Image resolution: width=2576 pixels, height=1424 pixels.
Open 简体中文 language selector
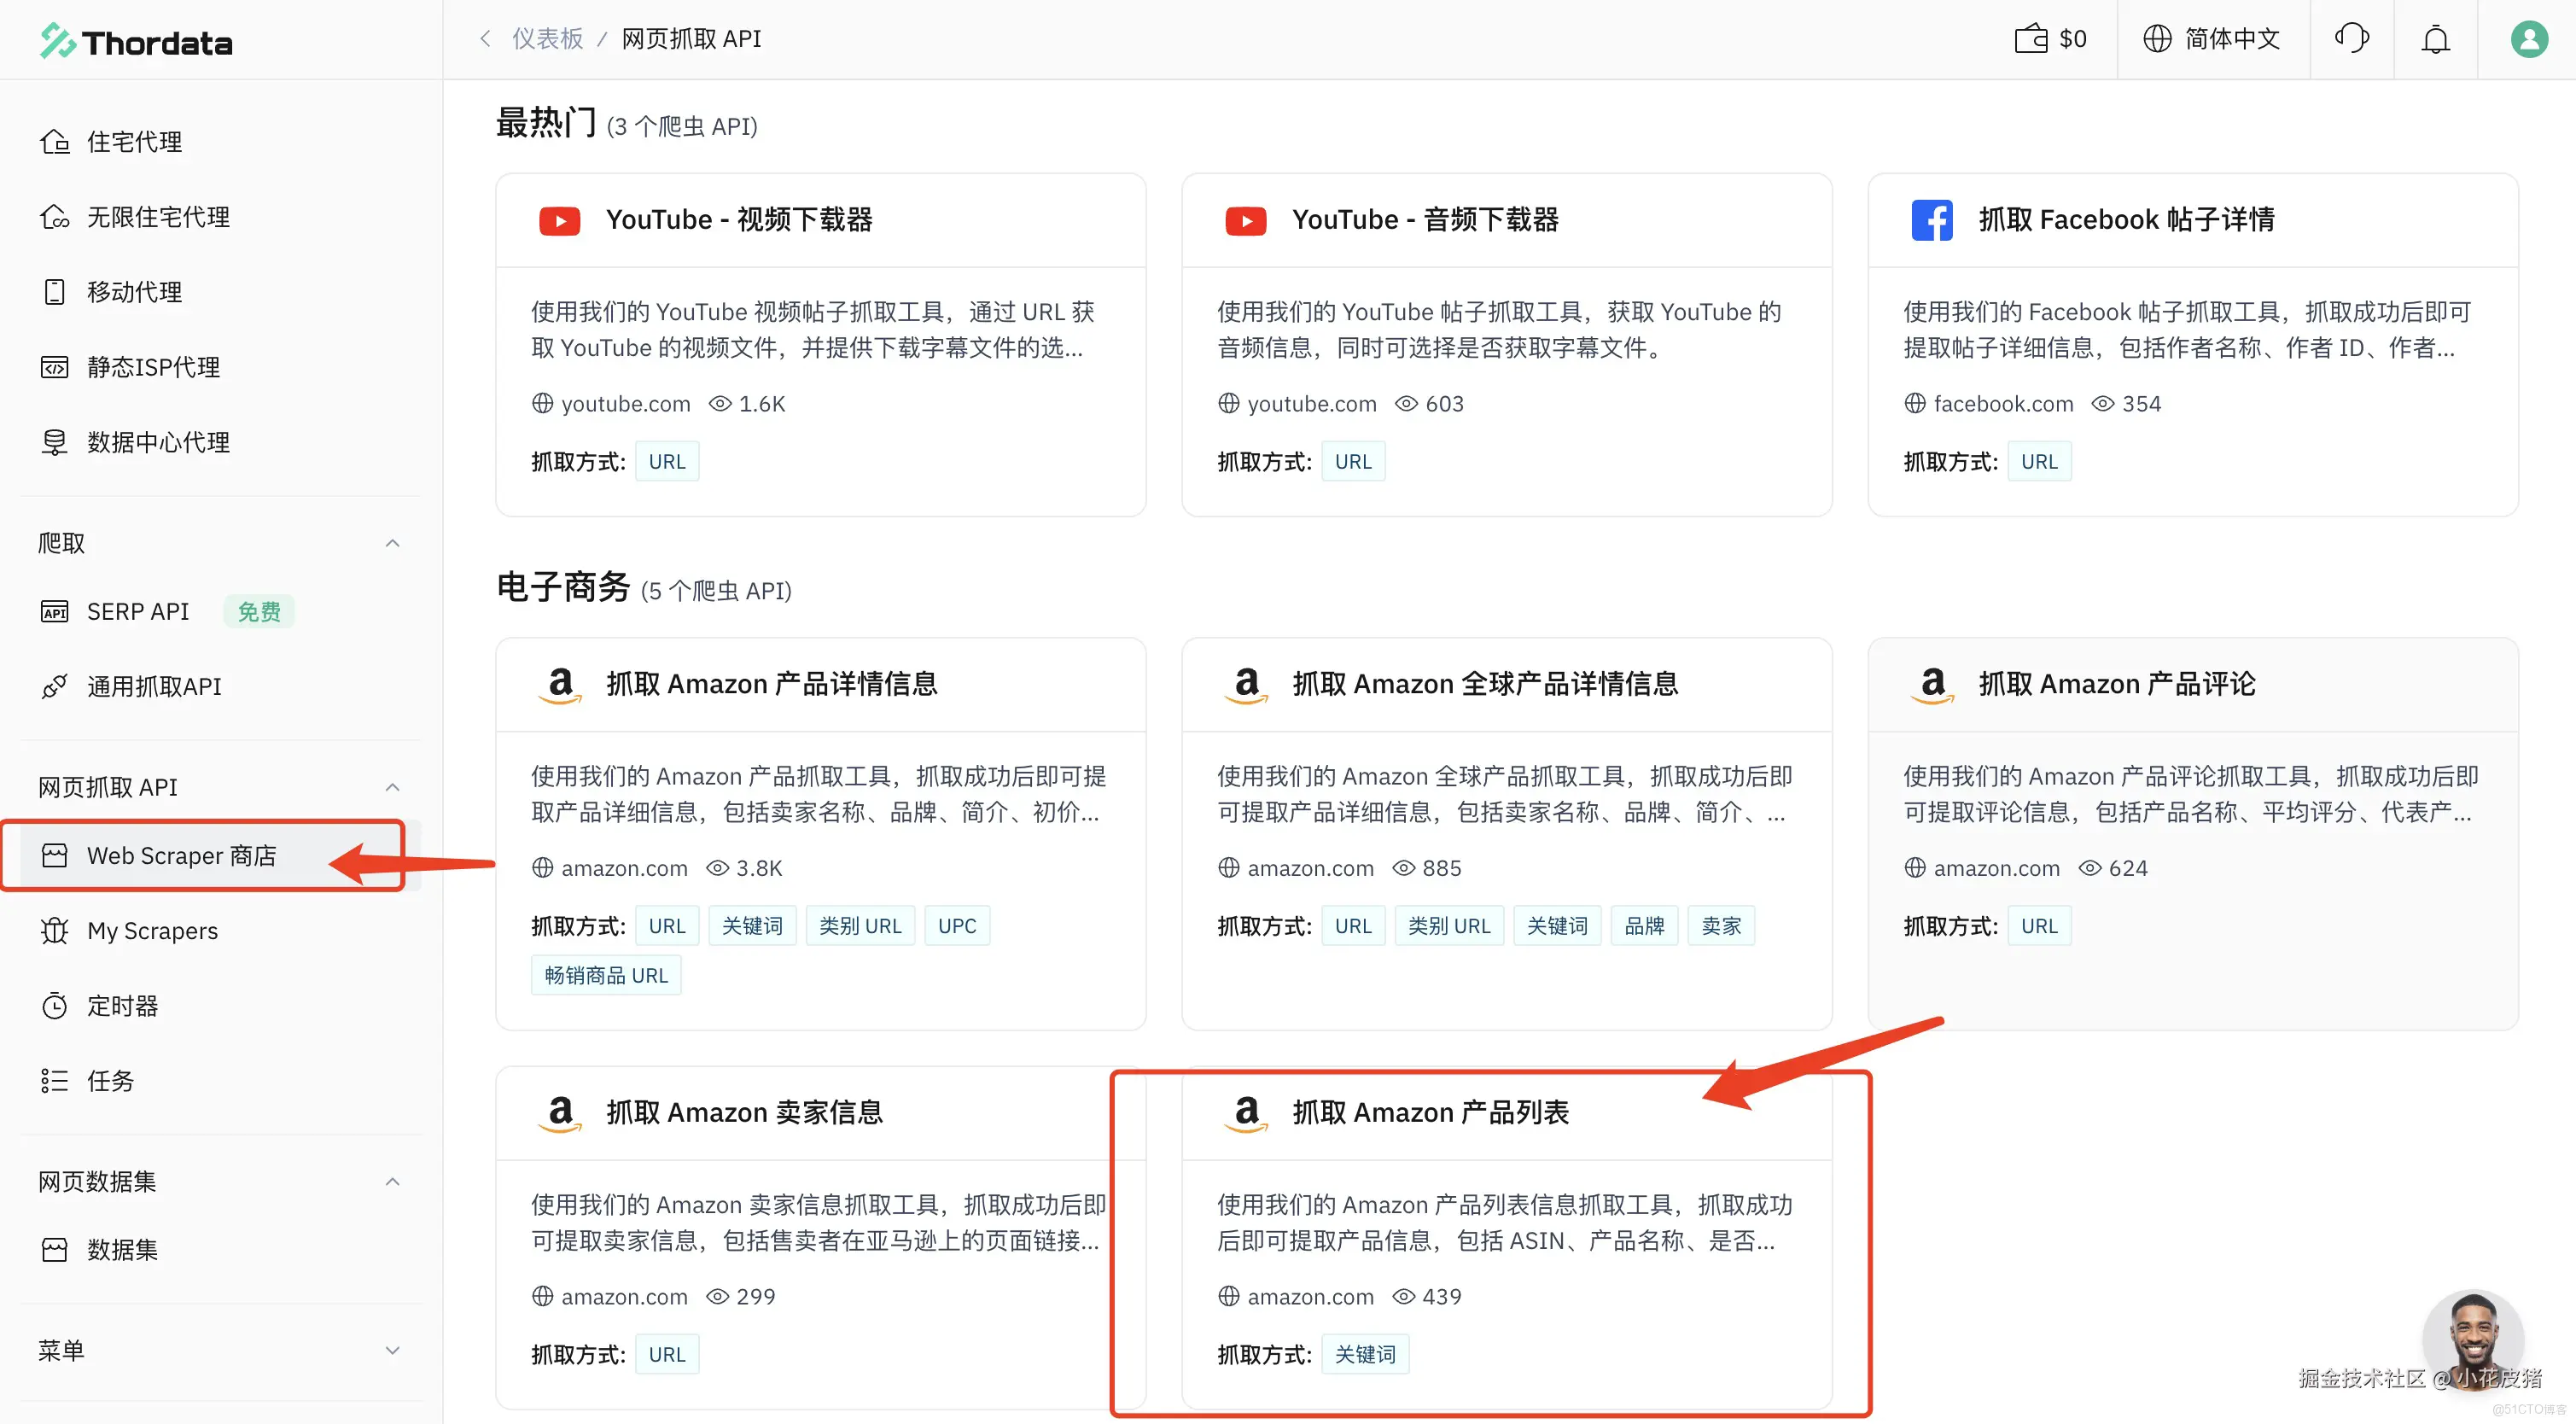coord(2212,39)
